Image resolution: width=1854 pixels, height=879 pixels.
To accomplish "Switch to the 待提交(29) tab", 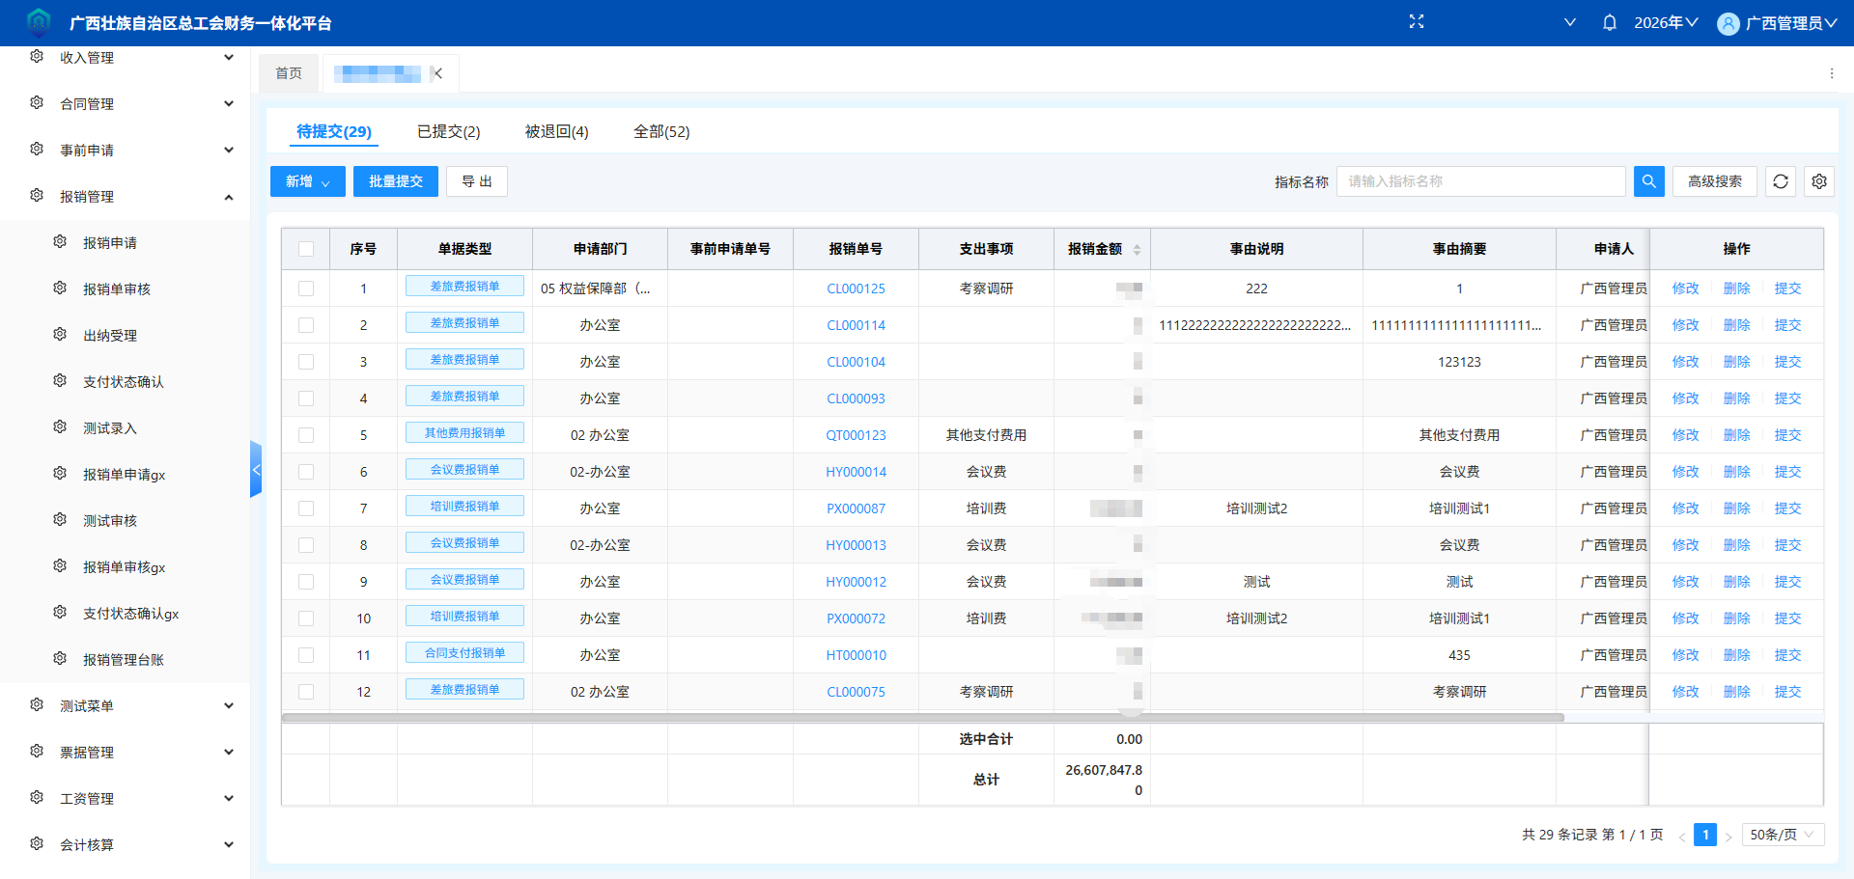I will (x=334, y=131).
